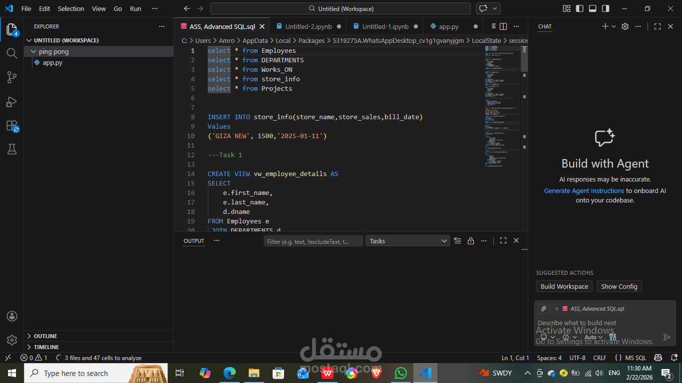The height and width of the screenshot is (383, 682).
Task: Open Explorer views and more actions
Action: click(x=161, y=26)
